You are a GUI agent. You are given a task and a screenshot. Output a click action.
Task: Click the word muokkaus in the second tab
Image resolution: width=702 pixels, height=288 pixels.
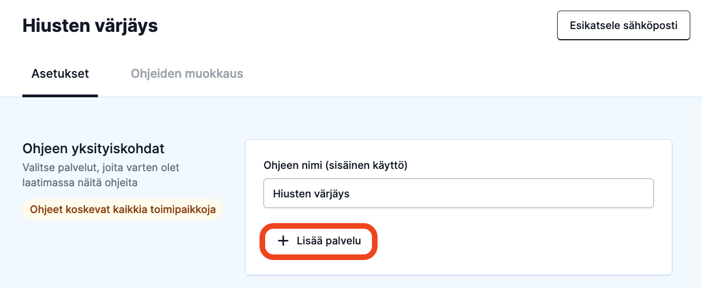tap(216, 74)
